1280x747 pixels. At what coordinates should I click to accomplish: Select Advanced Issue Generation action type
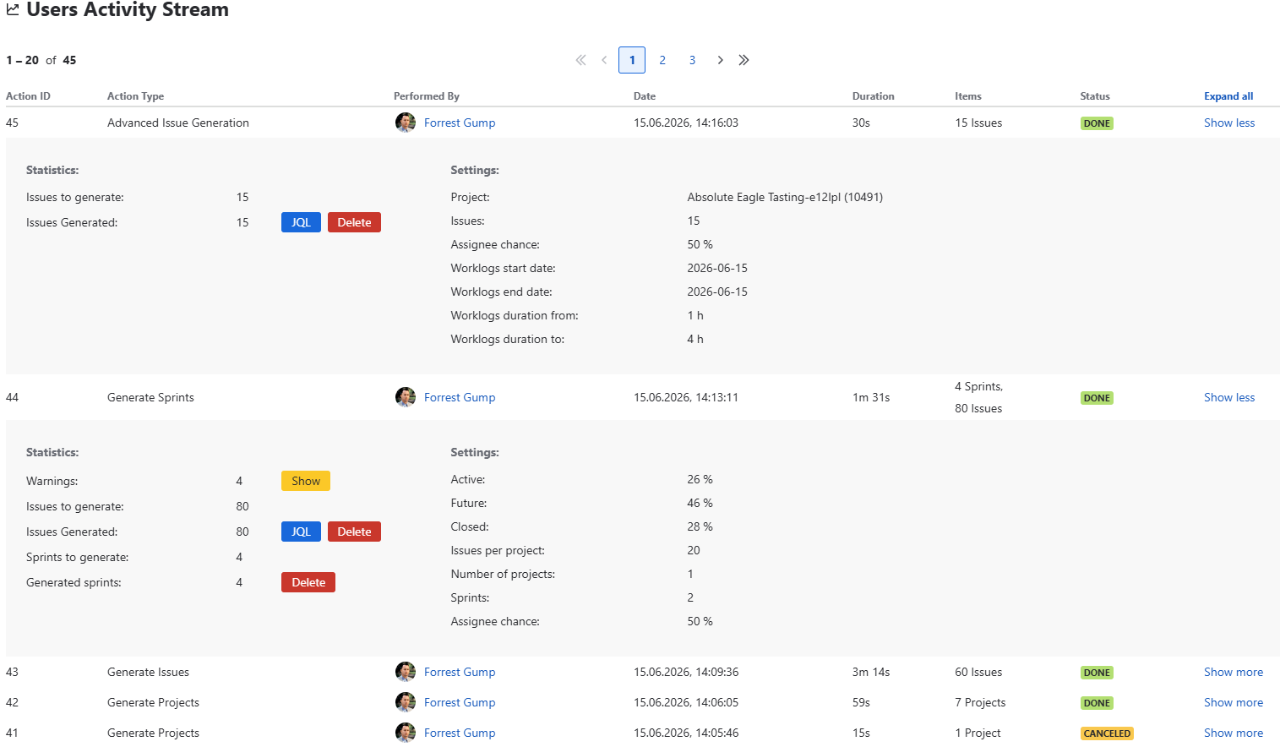(x=178, y=123)
